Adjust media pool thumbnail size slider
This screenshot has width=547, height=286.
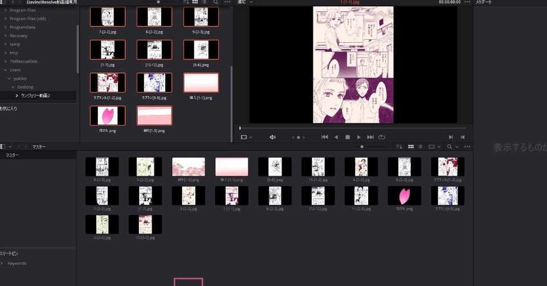tap(362, 147)
